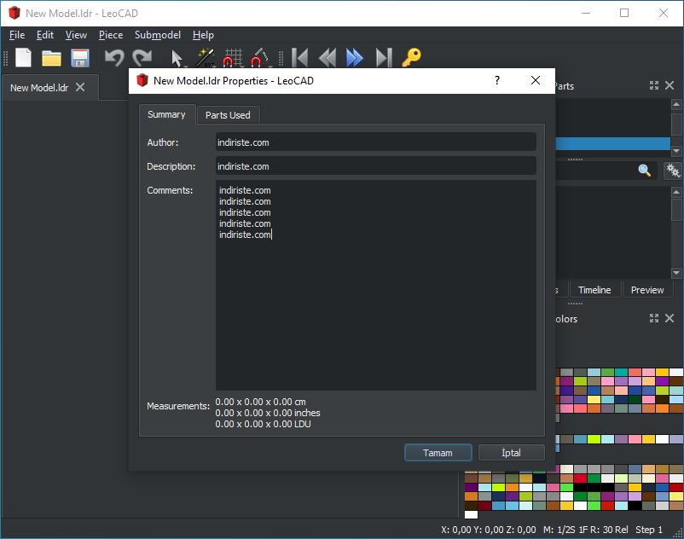Go to the previous step

coord(328,57)
